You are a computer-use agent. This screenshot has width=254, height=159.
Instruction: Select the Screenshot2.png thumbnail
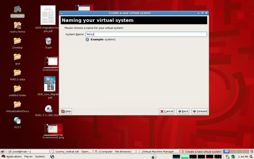pos(53,129)
